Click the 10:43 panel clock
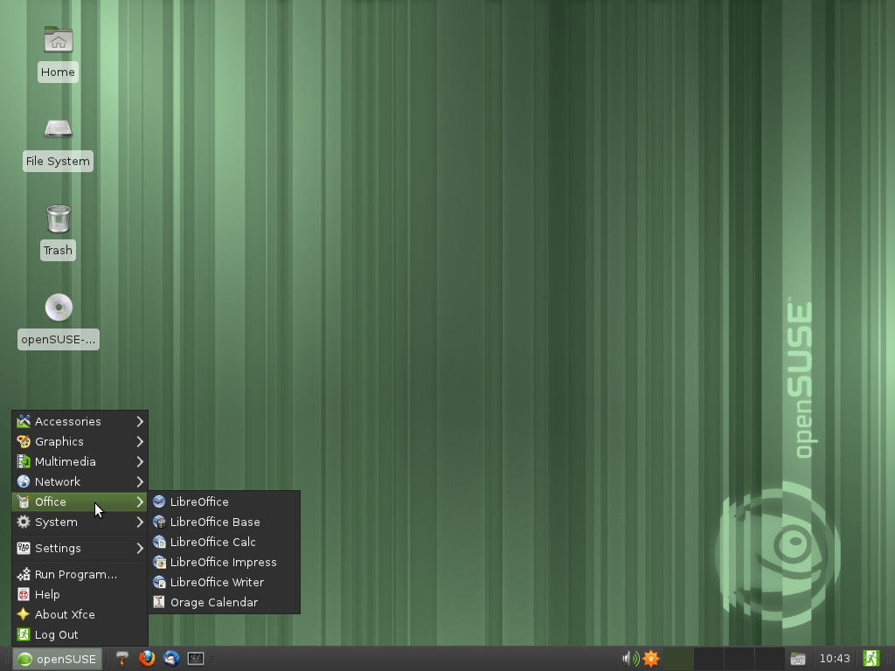The height and width of the screenshot is (671, 895). click(834, 659)
